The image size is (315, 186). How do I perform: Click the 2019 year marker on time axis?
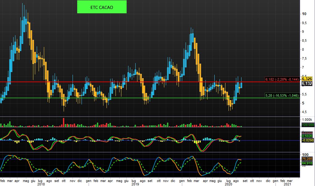click(x=135, y=184)
